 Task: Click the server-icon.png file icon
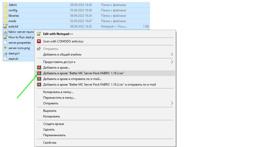[5, 48]
